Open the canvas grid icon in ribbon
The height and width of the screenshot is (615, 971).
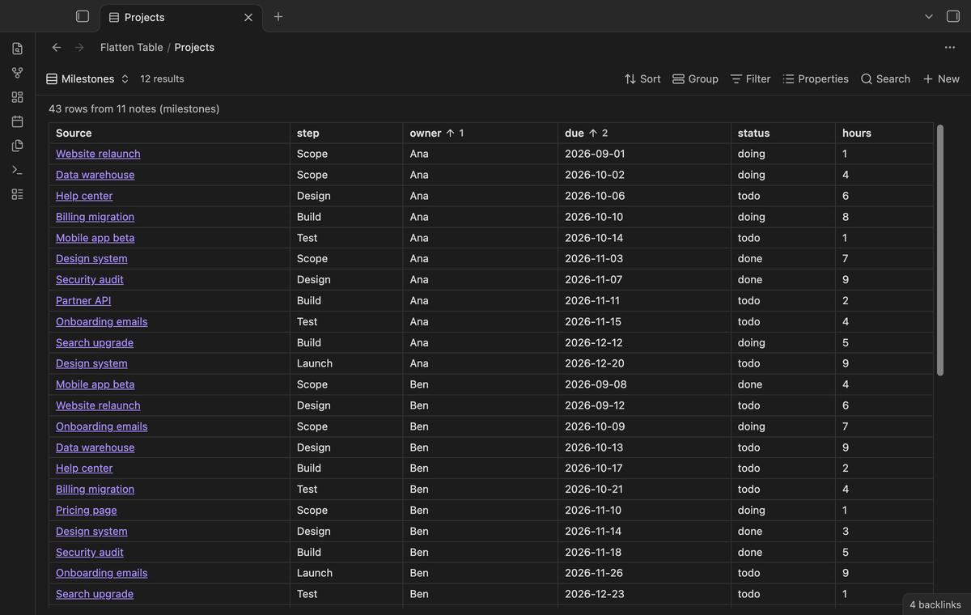click(x=17, y=97)
